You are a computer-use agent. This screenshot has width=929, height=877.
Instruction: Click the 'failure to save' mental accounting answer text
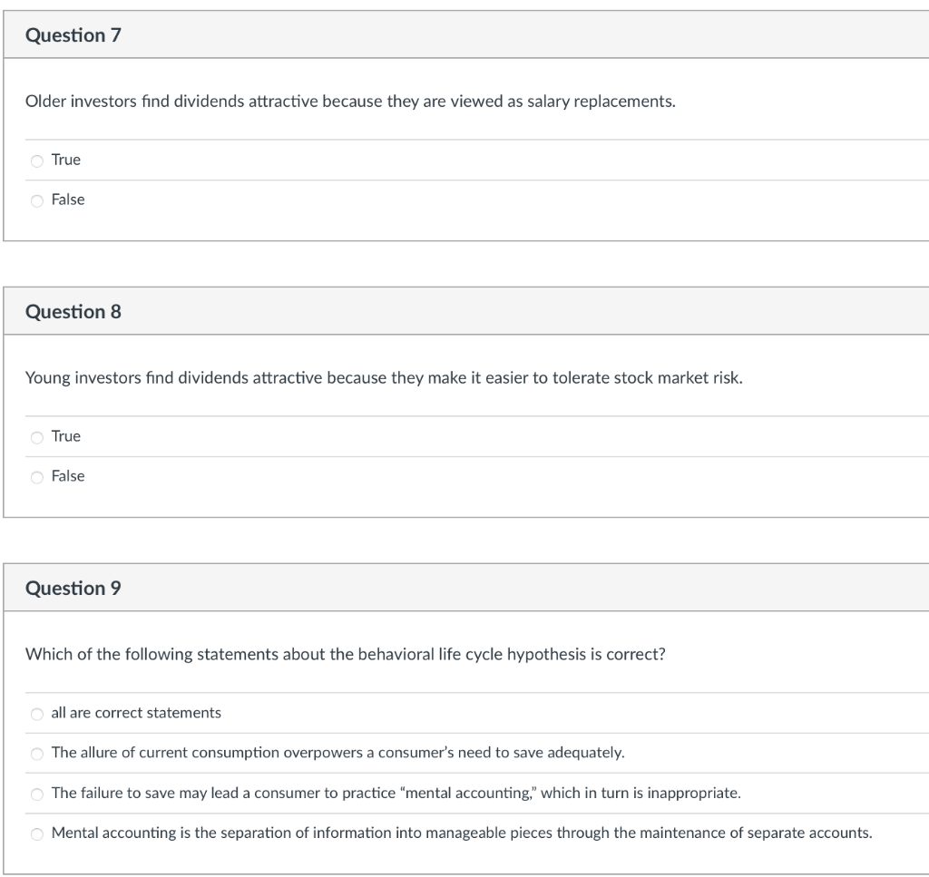pyautogui.click(x=396, y=793)
